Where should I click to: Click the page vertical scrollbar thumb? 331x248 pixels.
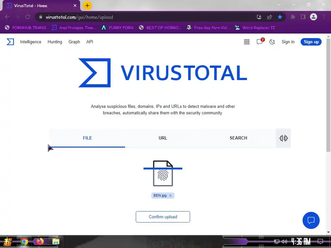coord(328,95)
